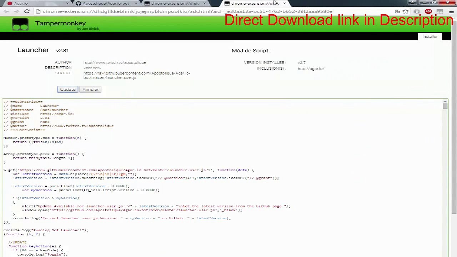Open the Chrome user profile button
The height and width of the screenshot is (257, 457).
(x=412, y=2)
